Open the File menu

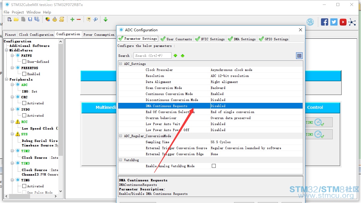click(x=6, y=12)
